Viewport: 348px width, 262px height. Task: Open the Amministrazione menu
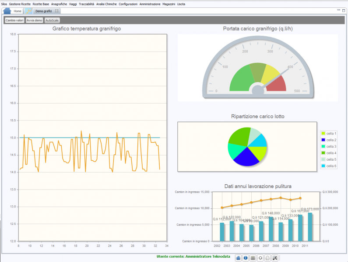tap(150, 4)
